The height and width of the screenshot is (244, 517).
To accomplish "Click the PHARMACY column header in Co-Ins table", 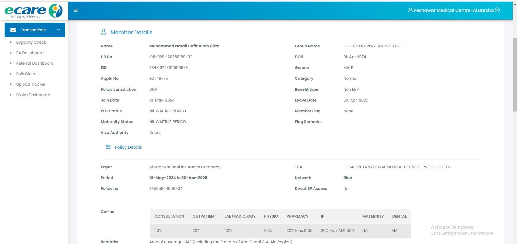I will 297,216.
